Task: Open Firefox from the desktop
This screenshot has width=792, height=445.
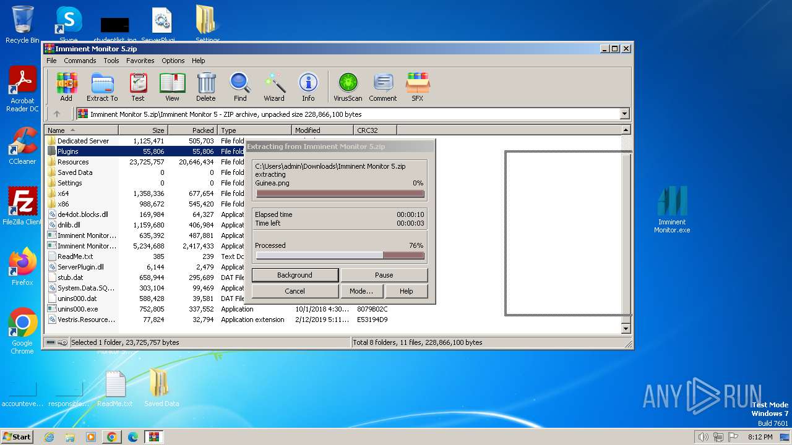Action: (x=22, y=267)
